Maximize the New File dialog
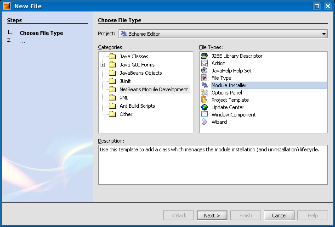This screenshot has height=227, width=335. pos(317,6)
